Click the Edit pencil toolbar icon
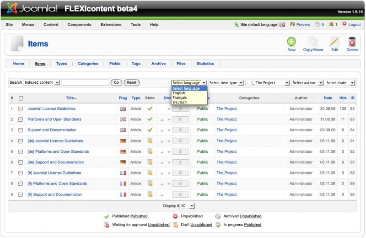The width and height of the screenshot is (366, 238). click(x=334, y=42)
